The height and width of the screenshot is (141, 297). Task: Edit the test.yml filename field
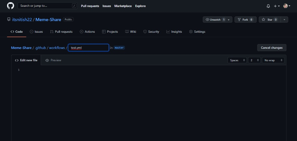(x=89, y=48)
